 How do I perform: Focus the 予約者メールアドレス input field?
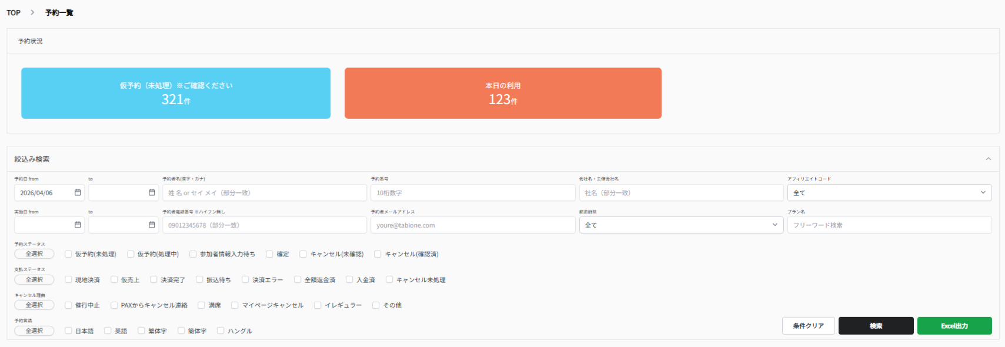pos(473,225)
